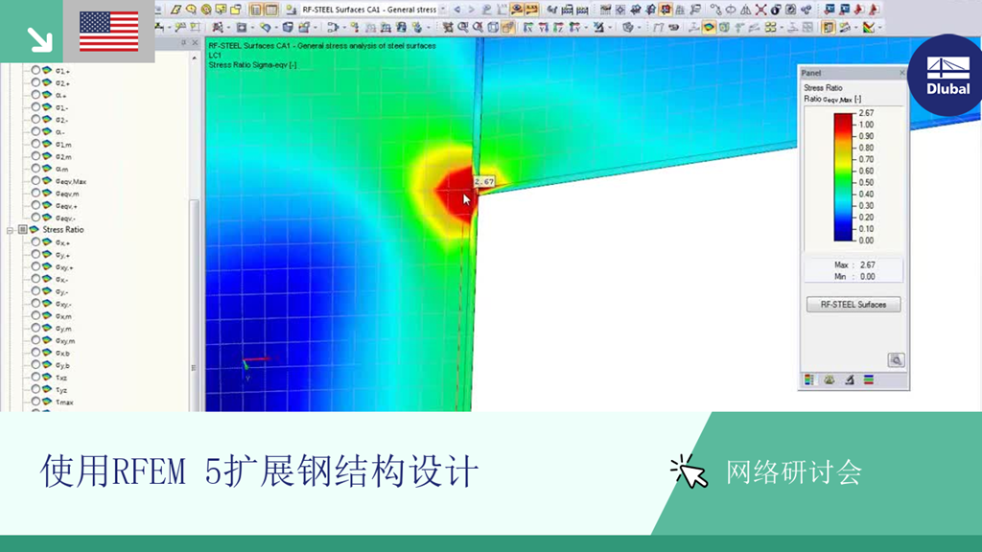Click the US flag language icon
The height and width of the screenshot is (552, 982).
point(109,32)
